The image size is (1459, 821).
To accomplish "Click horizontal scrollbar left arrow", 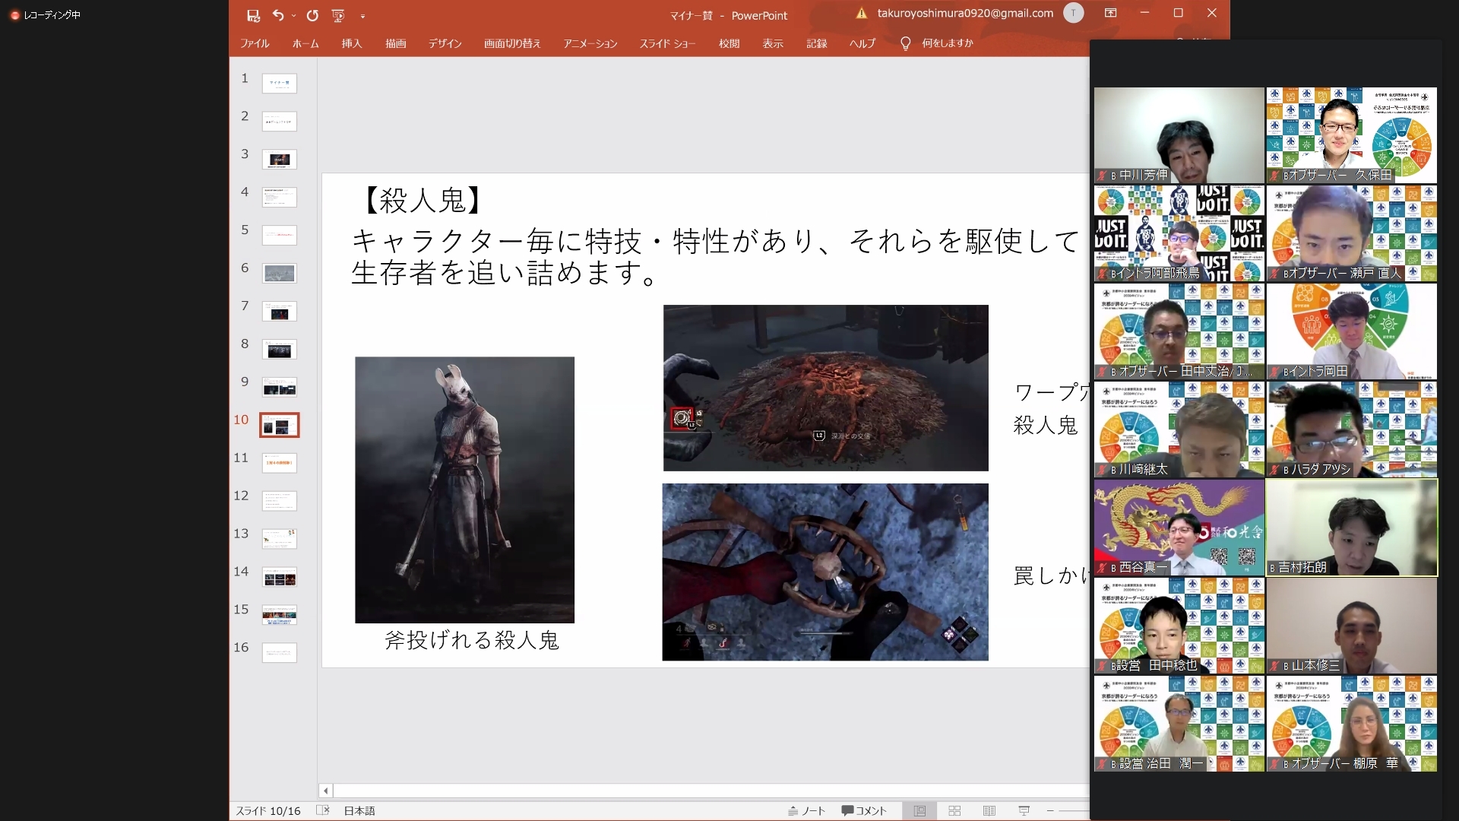I will pyautogui.click(x=325, y=791).
